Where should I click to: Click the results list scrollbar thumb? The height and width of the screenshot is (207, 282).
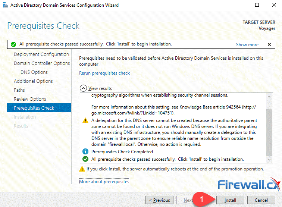point(269,132)
